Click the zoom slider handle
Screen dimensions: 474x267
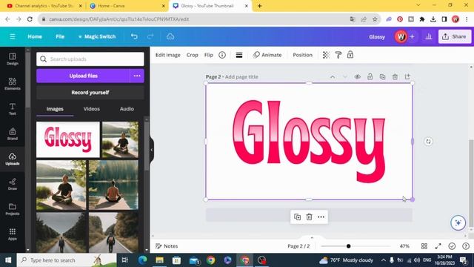pos(349,246)
